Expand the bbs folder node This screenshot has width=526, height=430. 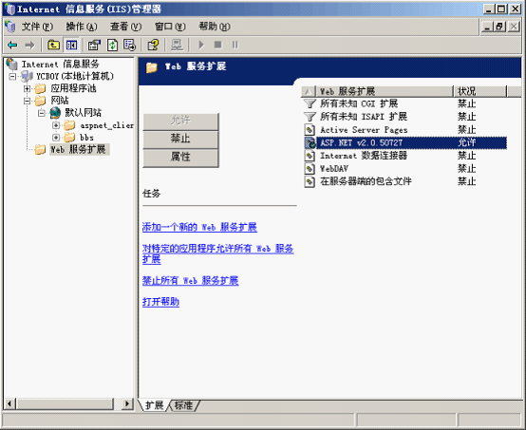click(56, 138)
